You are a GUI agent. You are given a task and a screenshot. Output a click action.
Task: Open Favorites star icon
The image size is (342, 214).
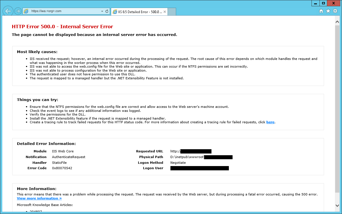tap(328, 11)
